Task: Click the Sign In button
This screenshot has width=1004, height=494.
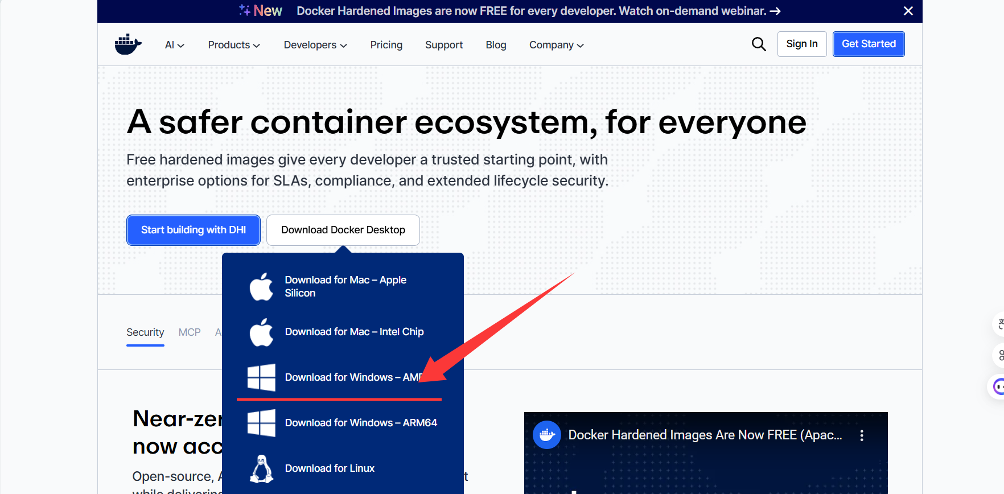Action: pyautogui.click(x=802, y=44)
